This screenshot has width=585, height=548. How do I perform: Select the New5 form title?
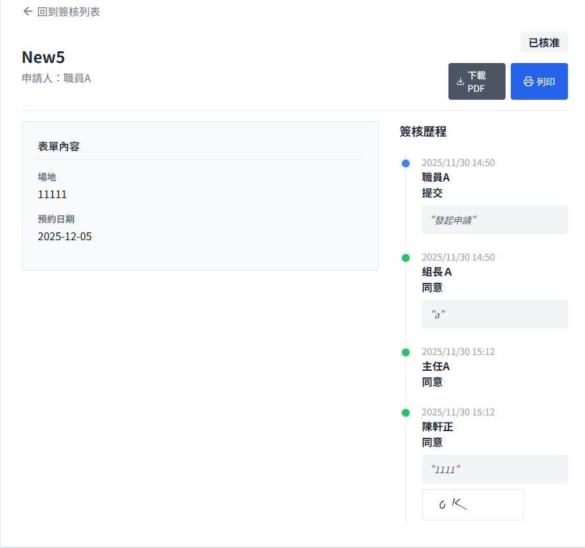pos(43,57)
